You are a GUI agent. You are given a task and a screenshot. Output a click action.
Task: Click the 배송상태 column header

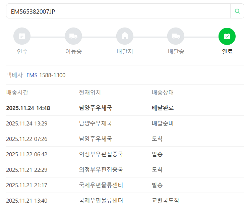coord(163,93)
